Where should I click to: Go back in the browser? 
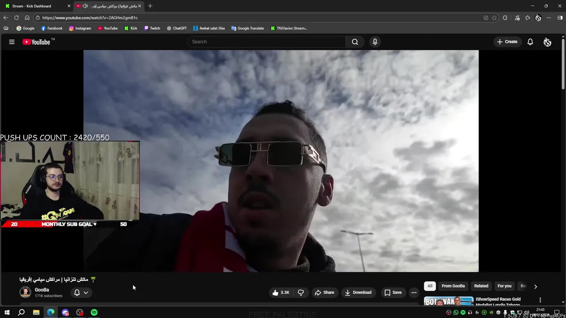(6, 18)
